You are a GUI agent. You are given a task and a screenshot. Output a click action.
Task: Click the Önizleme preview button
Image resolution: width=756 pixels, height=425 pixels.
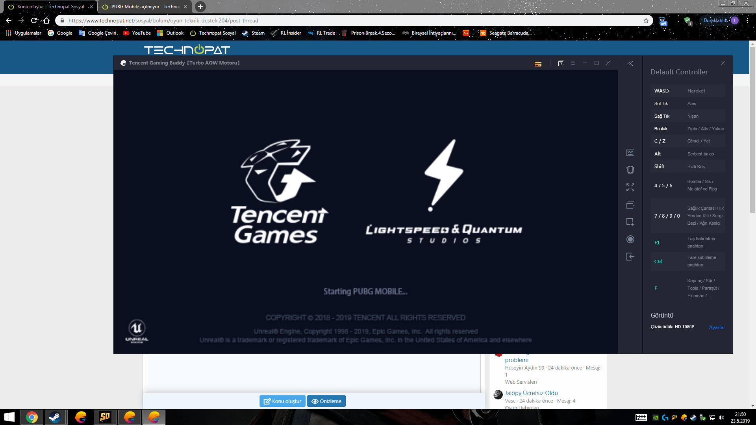326,401
